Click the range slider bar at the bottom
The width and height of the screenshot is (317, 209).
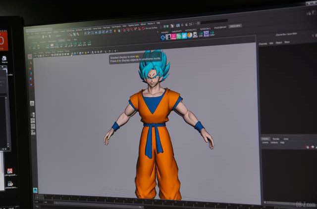pos(99,204)
